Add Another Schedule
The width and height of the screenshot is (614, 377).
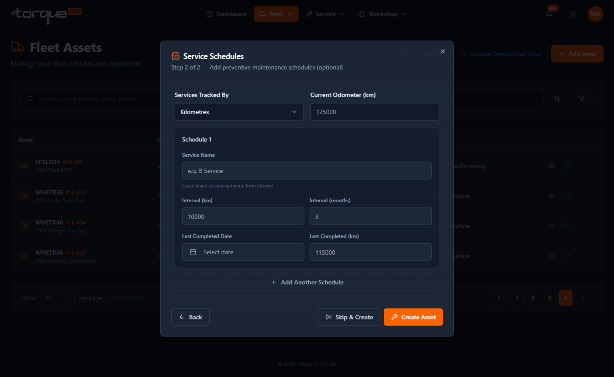point(307,282)
